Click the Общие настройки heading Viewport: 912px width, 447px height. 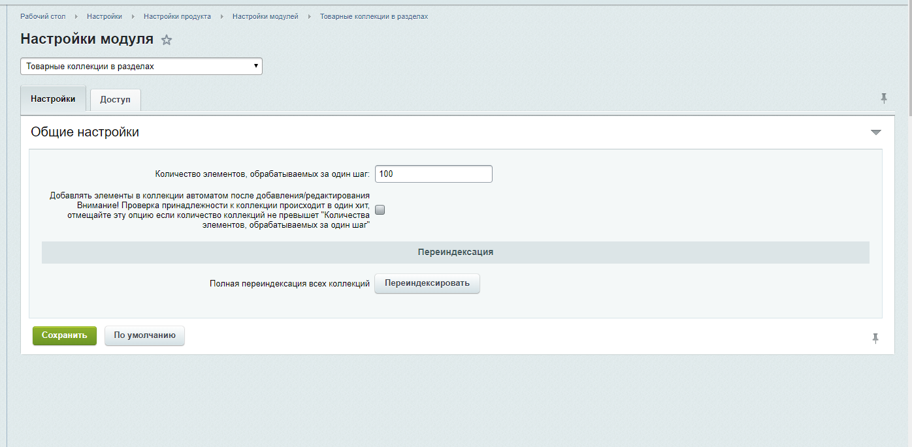pos(85,132)
